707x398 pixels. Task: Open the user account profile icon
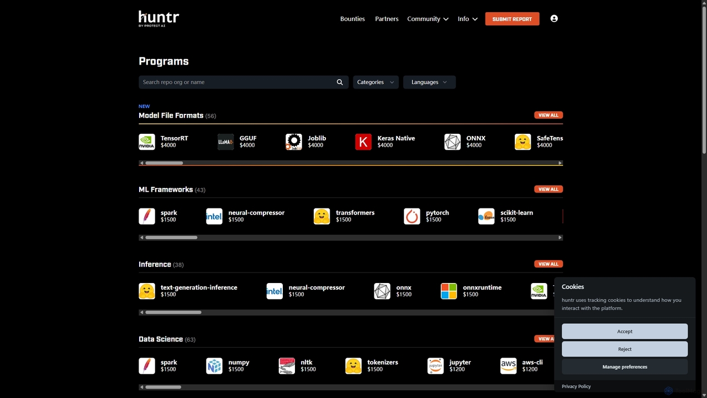pos(554,19)
